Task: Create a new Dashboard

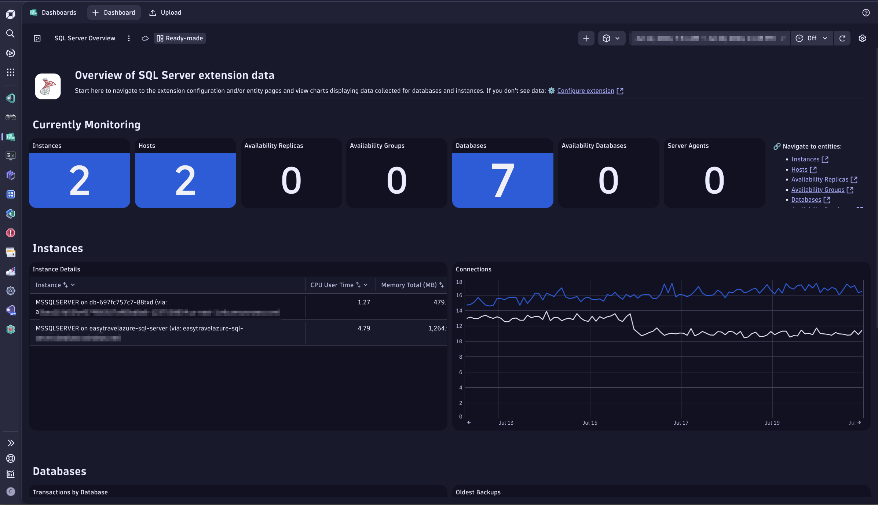Action: pyautogui.click(x=114, y=12)
